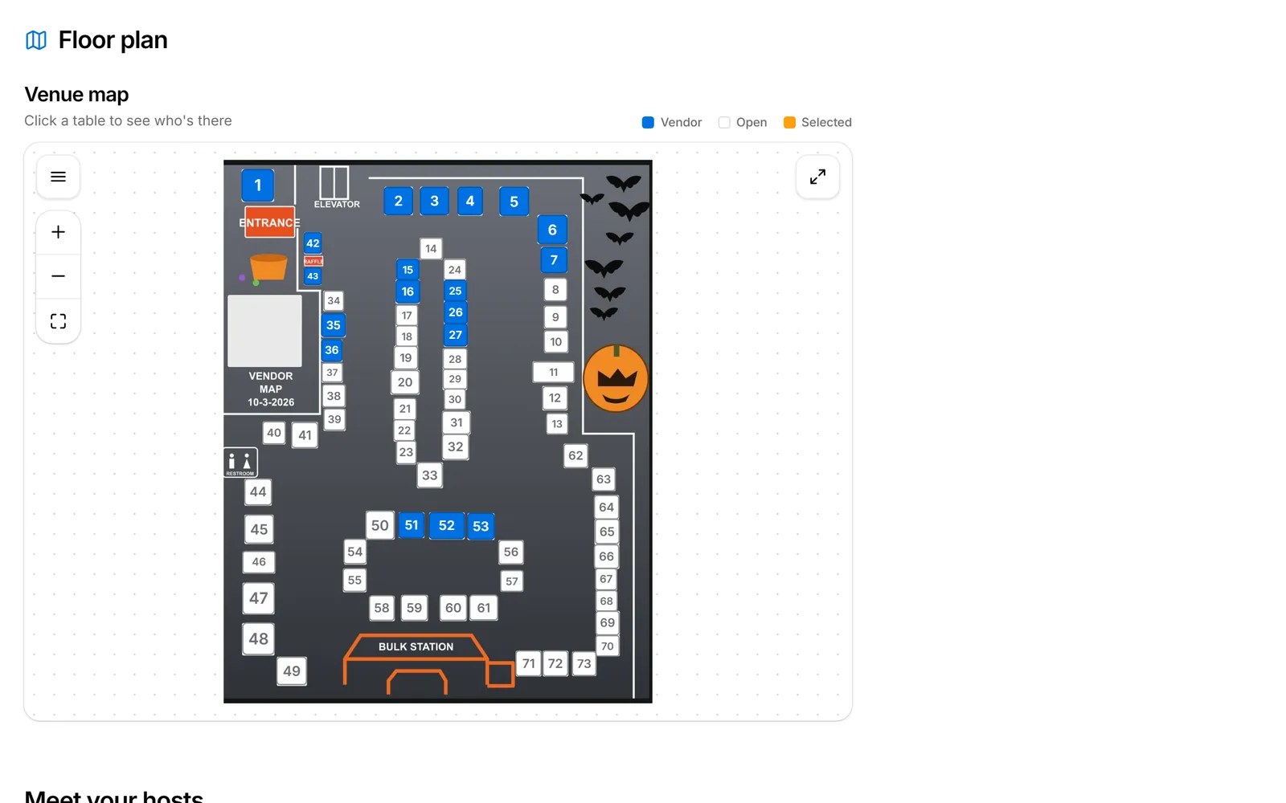Click the Floor plan map icon
Viewport: 1286px width, 803px height.
click(36, 40)
